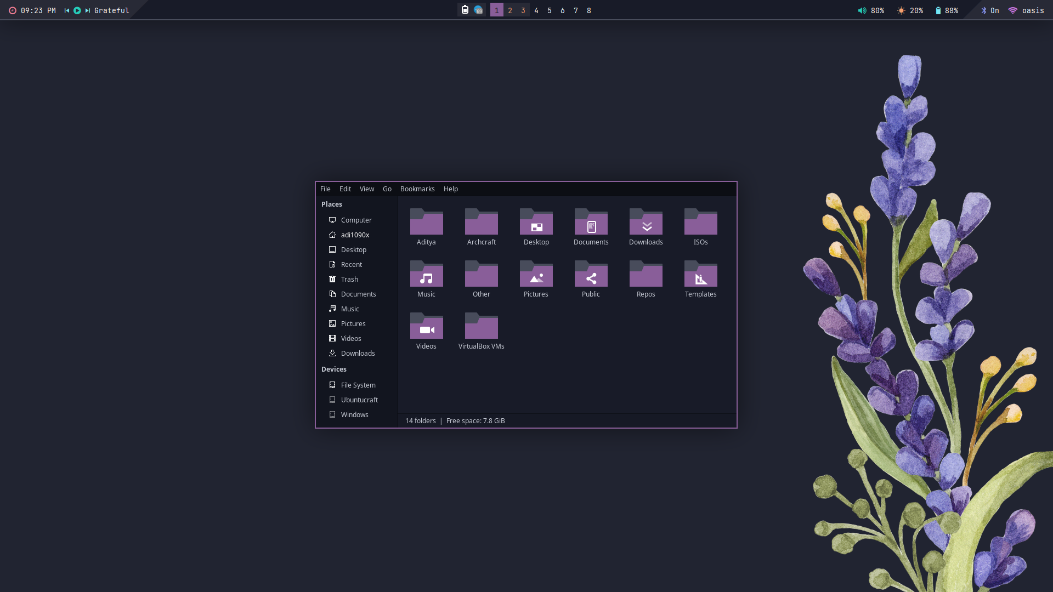This screenshot has width=1053, height=592.
Task: Click Trash in the Places sidebar
Action: tap(349, 279)
